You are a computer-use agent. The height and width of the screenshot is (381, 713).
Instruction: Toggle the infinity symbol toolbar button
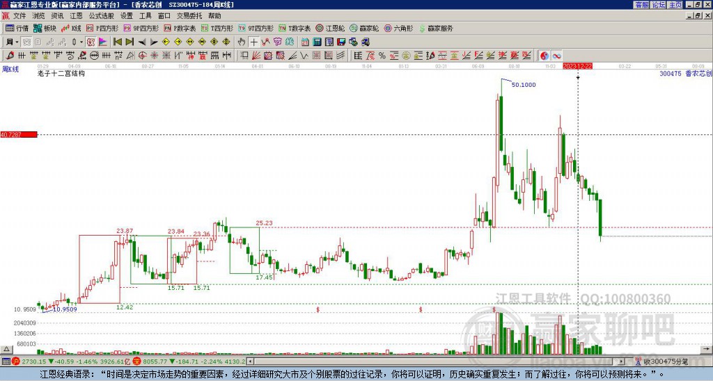557,56
